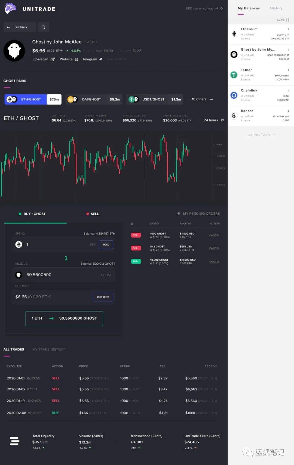Click the EXECUTED column header
Image resolution: width=294 pixels, height=465 pixels.
coord(14,366)
